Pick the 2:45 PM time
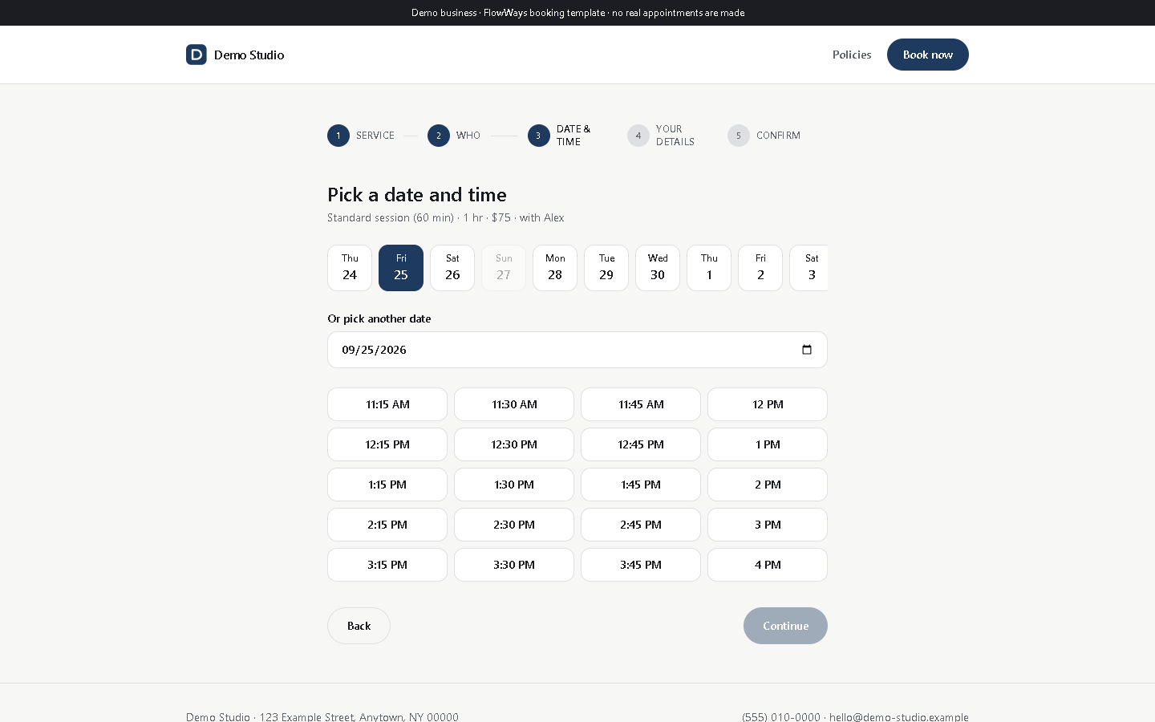Image resolution: width=1155 pixels, height=722 pixels. click(641, 525)
